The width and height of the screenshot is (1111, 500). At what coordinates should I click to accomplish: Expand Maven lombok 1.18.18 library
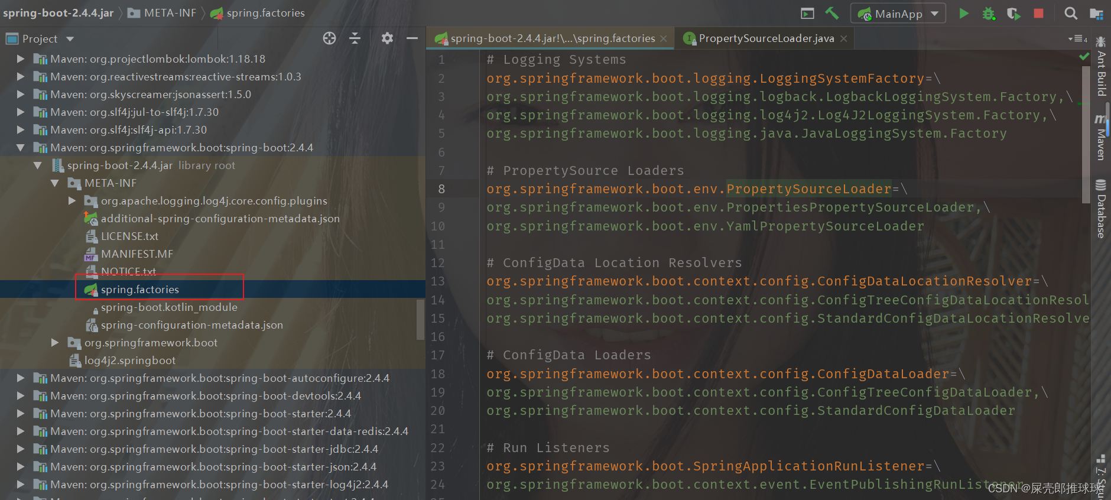(x=21, y=59)
